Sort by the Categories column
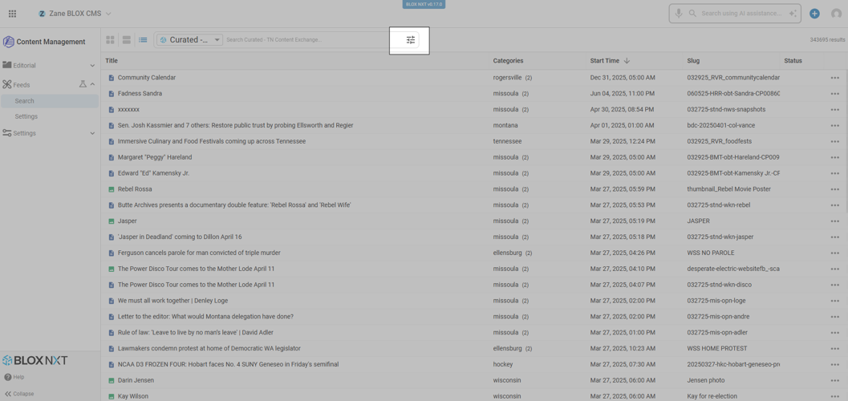 click(508, 60)
